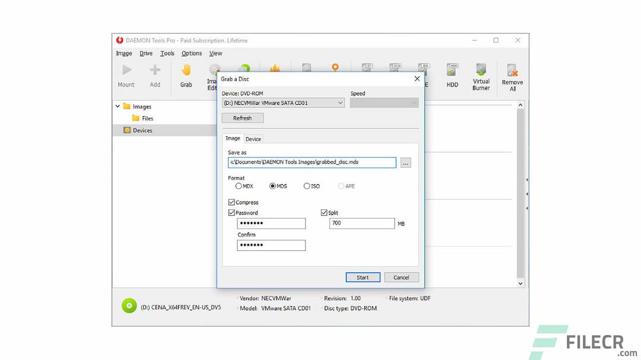The width and height of the screenshot is (641, 360).
Task: Collapse the Images tree in the sidebar
Action: [x=117, y=107]
